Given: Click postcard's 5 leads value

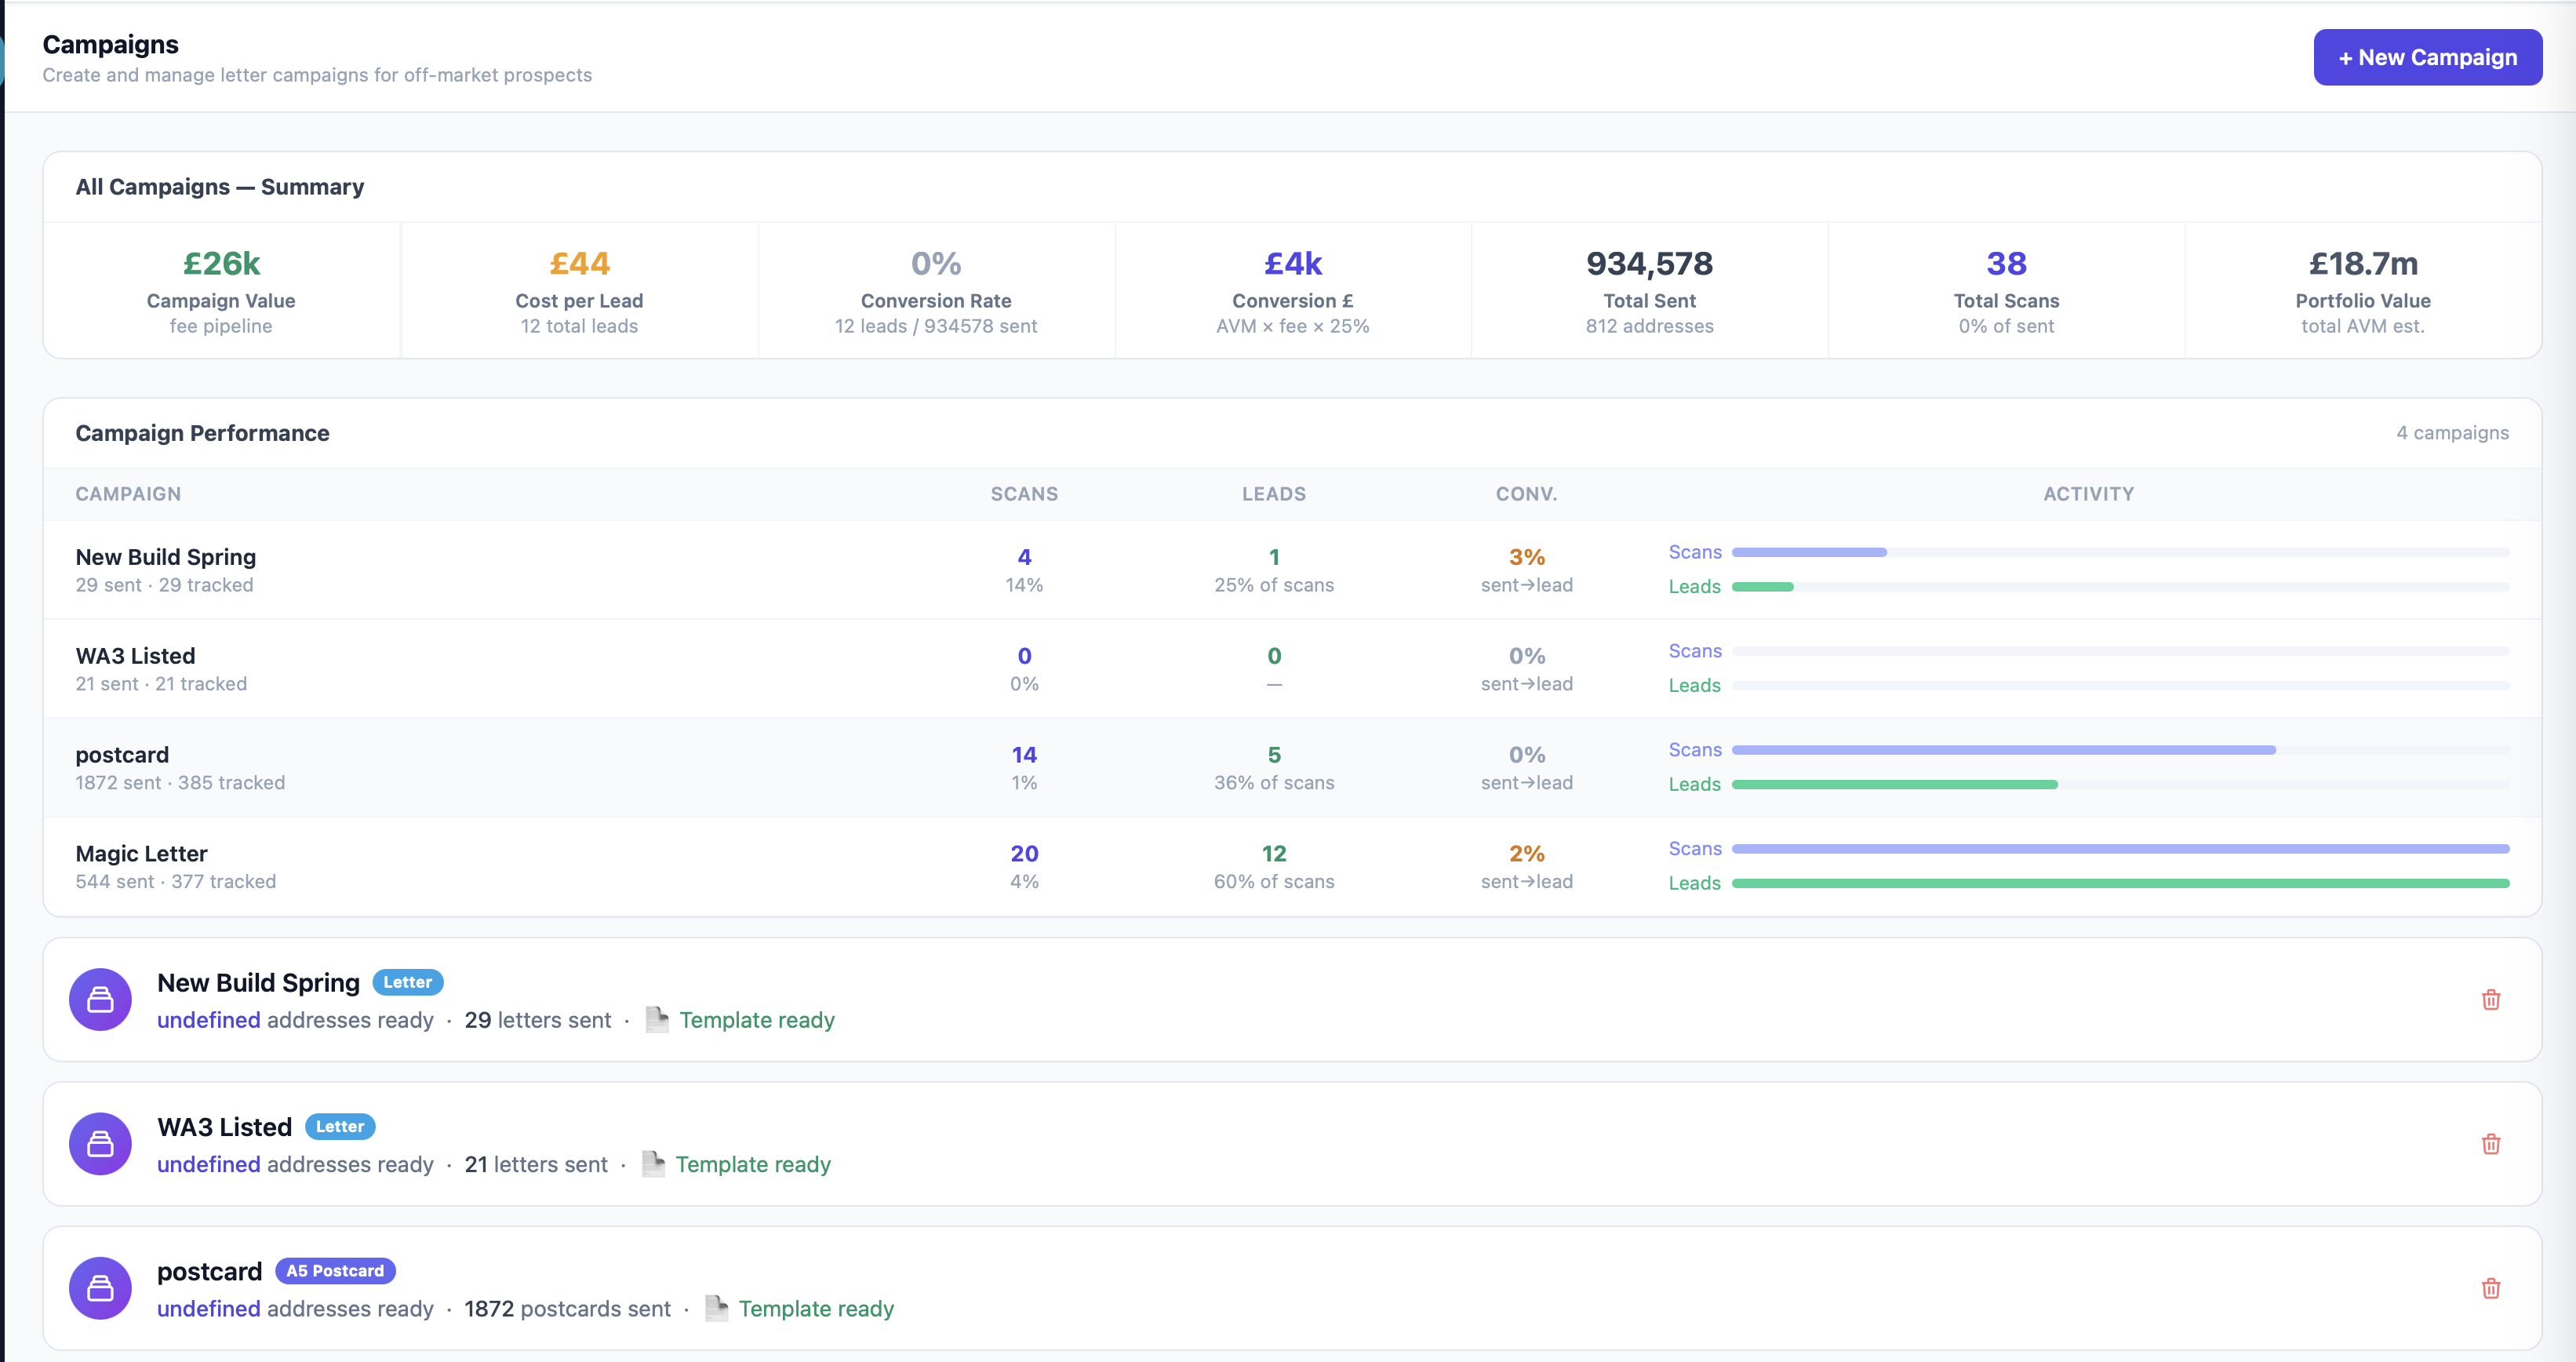Looking at the screenshot, I should point(1274,754).
